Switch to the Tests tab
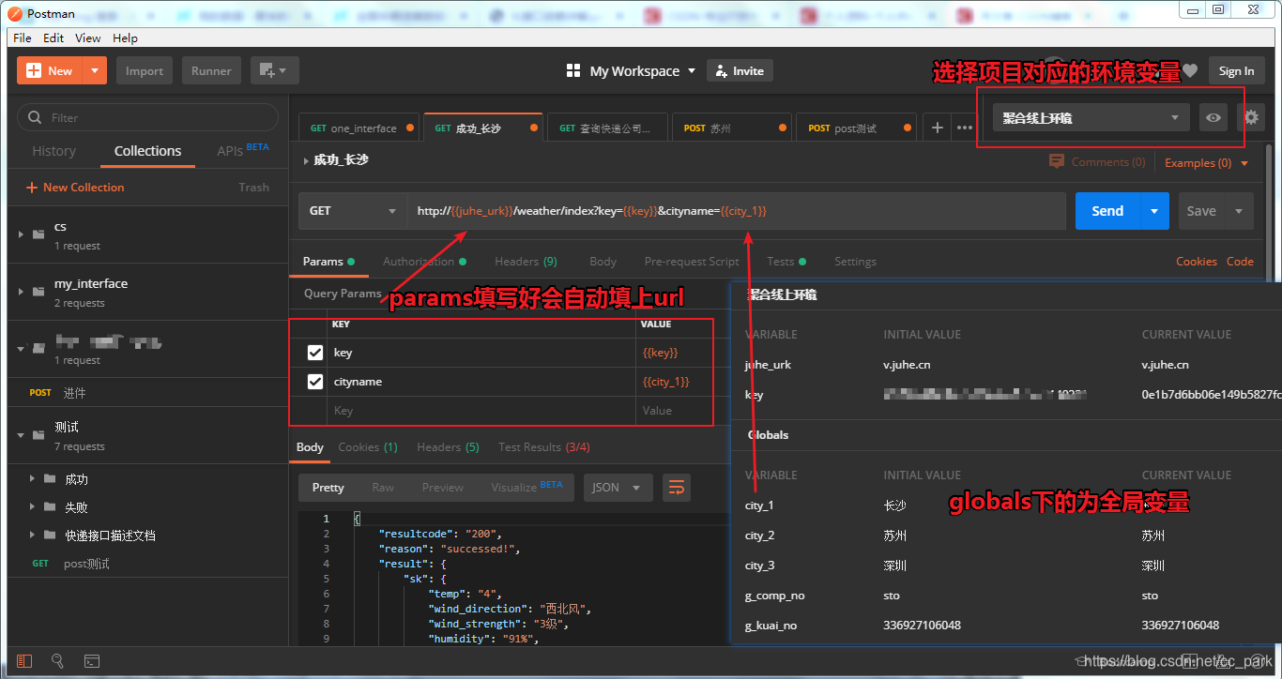This screenshot has width=1282, height=679. pyautogui.click(x=786, y=262)
